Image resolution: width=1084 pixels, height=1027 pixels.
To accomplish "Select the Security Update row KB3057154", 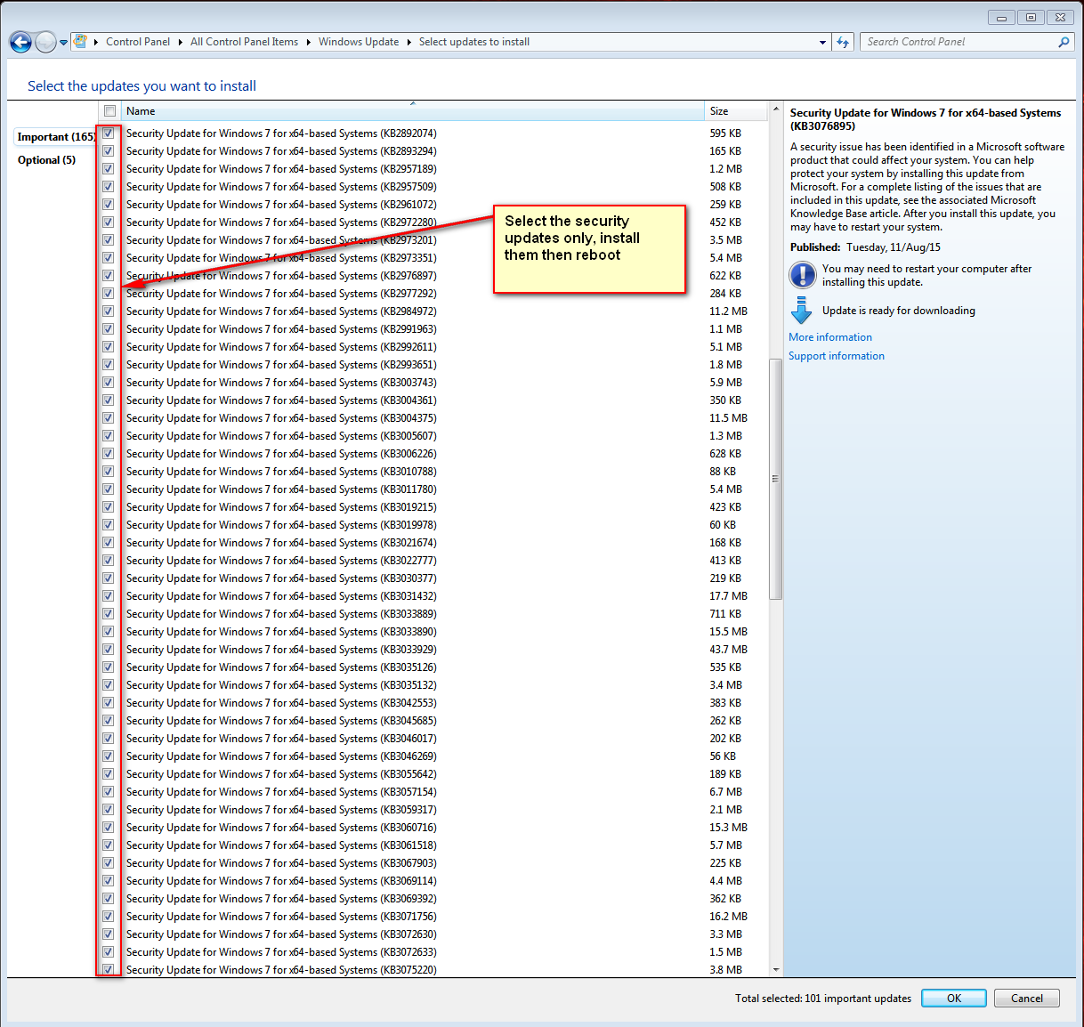I will click(434, 792).
